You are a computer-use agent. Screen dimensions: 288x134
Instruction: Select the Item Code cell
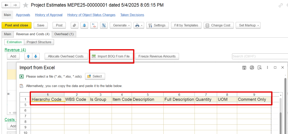122,99
